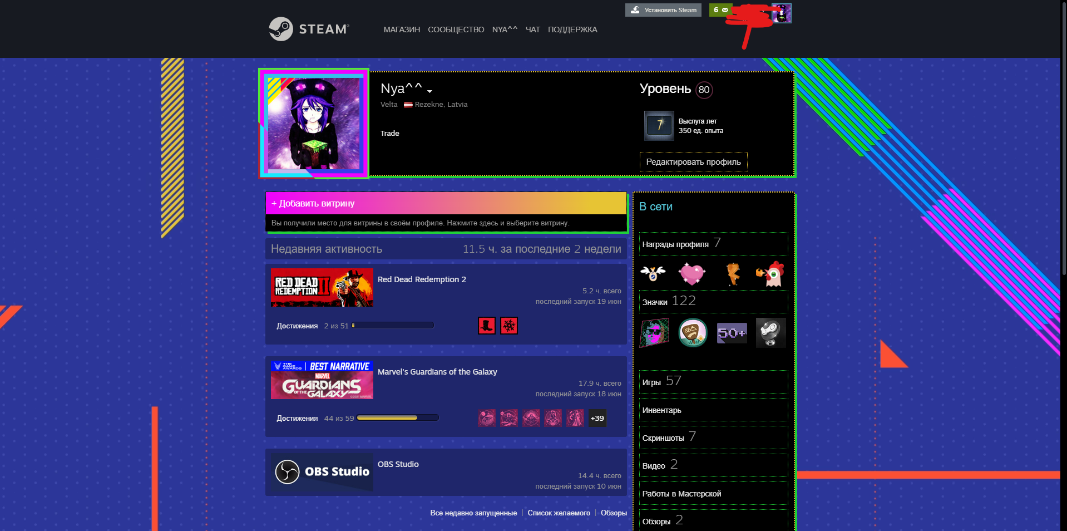1067x531 pixels.
Task: Open the СООБЩЕСТВО community menu
Action: click(456, 29)
